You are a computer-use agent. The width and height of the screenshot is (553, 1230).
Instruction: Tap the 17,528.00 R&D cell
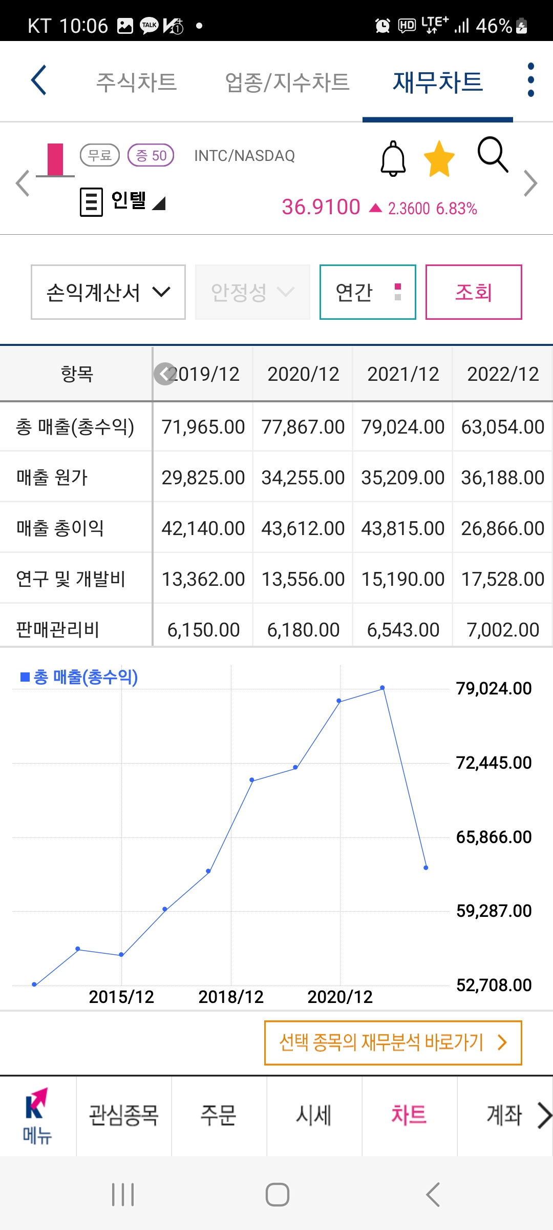pyautogui.click(x=503, y=579)
